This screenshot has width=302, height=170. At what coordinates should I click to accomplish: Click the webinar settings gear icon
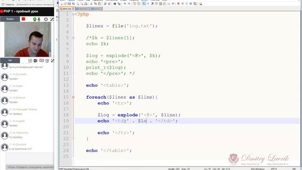point(46,19)
